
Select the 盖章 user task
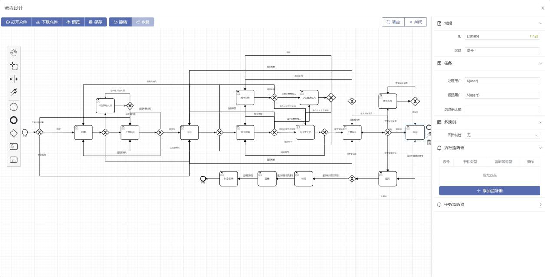pos(267,179)
